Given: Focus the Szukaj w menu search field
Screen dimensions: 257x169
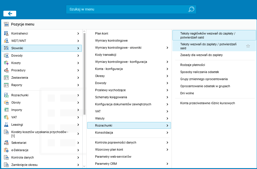Looking at the screenshot, I should tap(126, 9).
